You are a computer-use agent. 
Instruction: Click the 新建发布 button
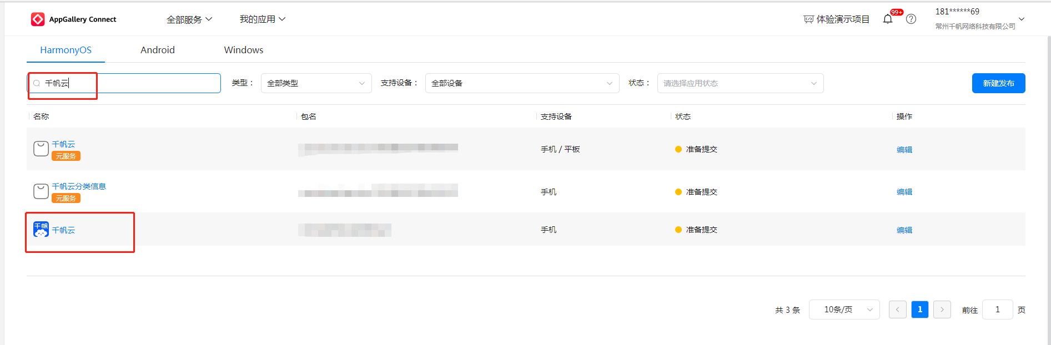999,83
